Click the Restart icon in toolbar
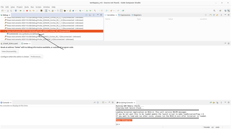 (x=70, y=11)
